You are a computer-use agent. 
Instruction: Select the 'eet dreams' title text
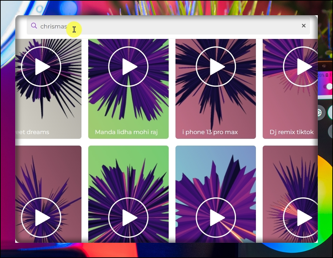32,132
